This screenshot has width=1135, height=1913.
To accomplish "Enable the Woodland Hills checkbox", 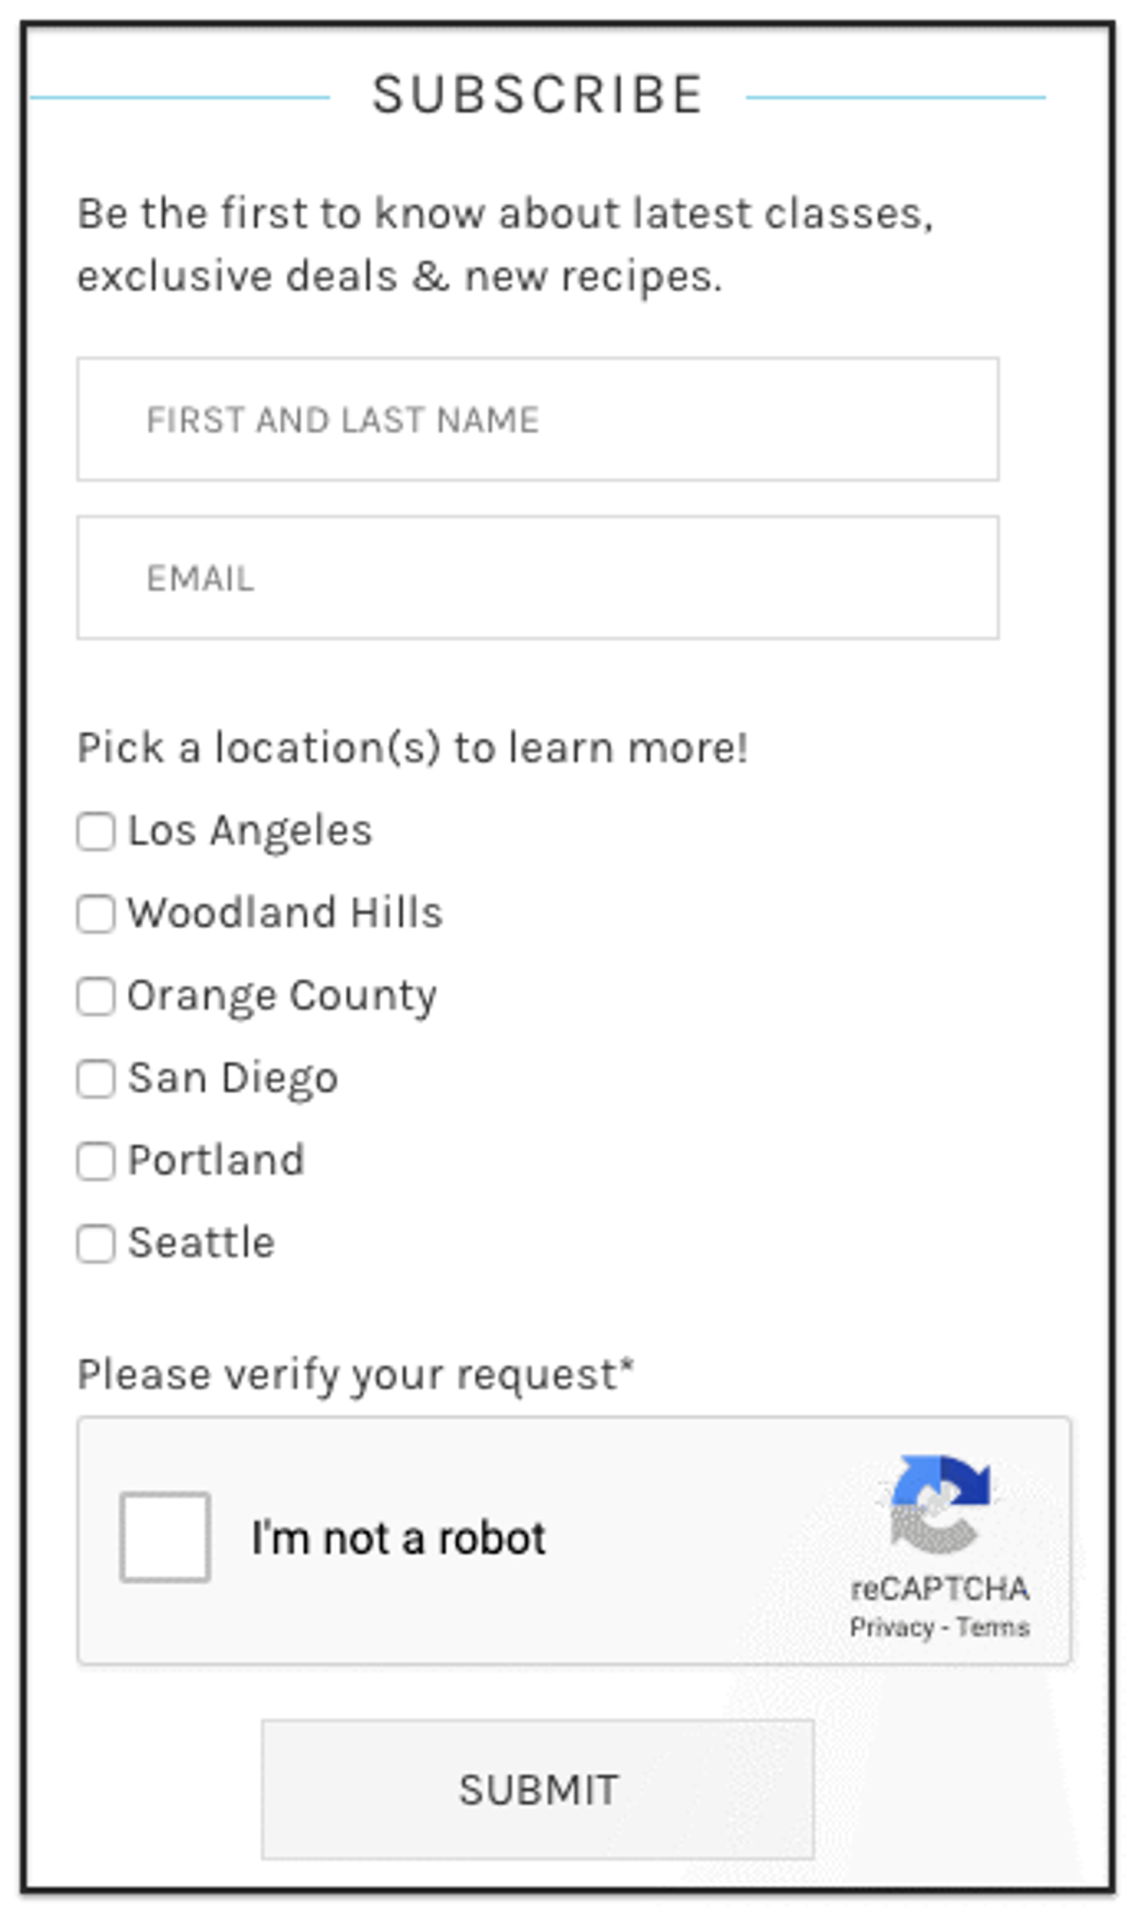I will 96,914.
